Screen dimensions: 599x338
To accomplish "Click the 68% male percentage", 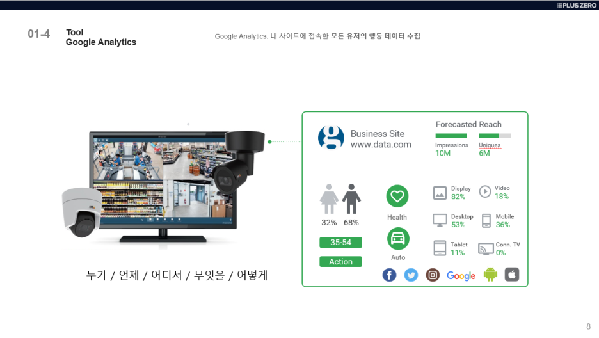I will [x=351, y=223].
